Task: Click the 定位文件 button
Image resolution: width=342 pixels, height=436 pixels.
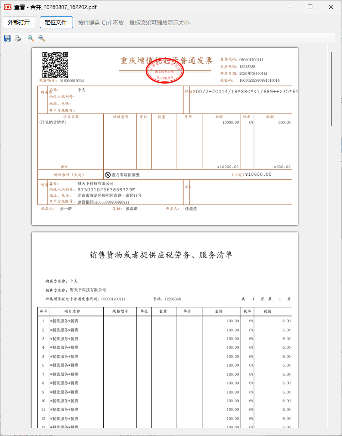Action: tap(57, 22)
